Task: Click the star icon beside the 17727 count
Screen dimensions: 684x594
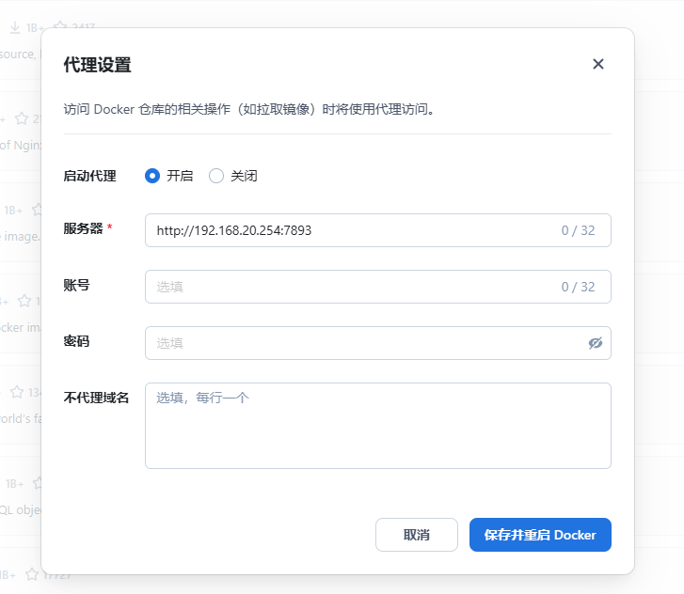Action: click(x=32, y=573)
